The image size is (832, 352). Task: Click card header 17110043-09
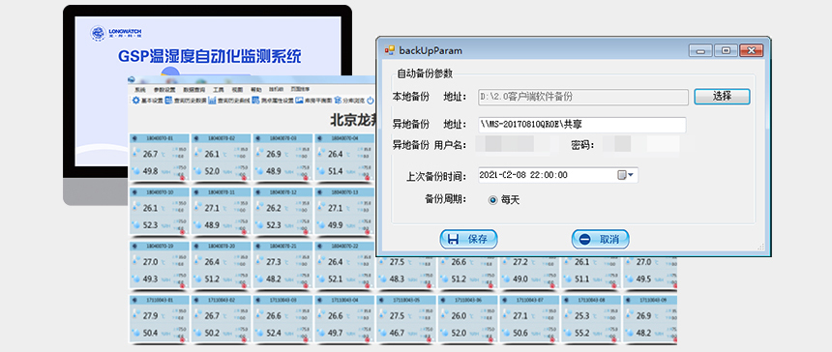[x=651, y=300]
